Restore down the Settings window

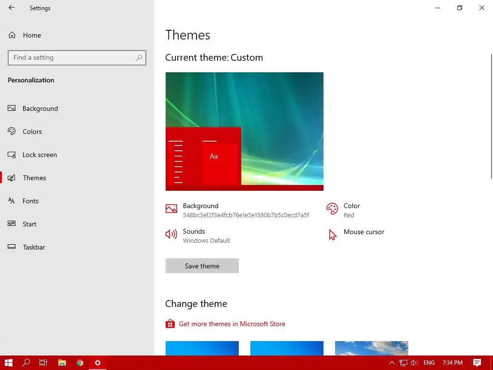(x=460, y=8)
